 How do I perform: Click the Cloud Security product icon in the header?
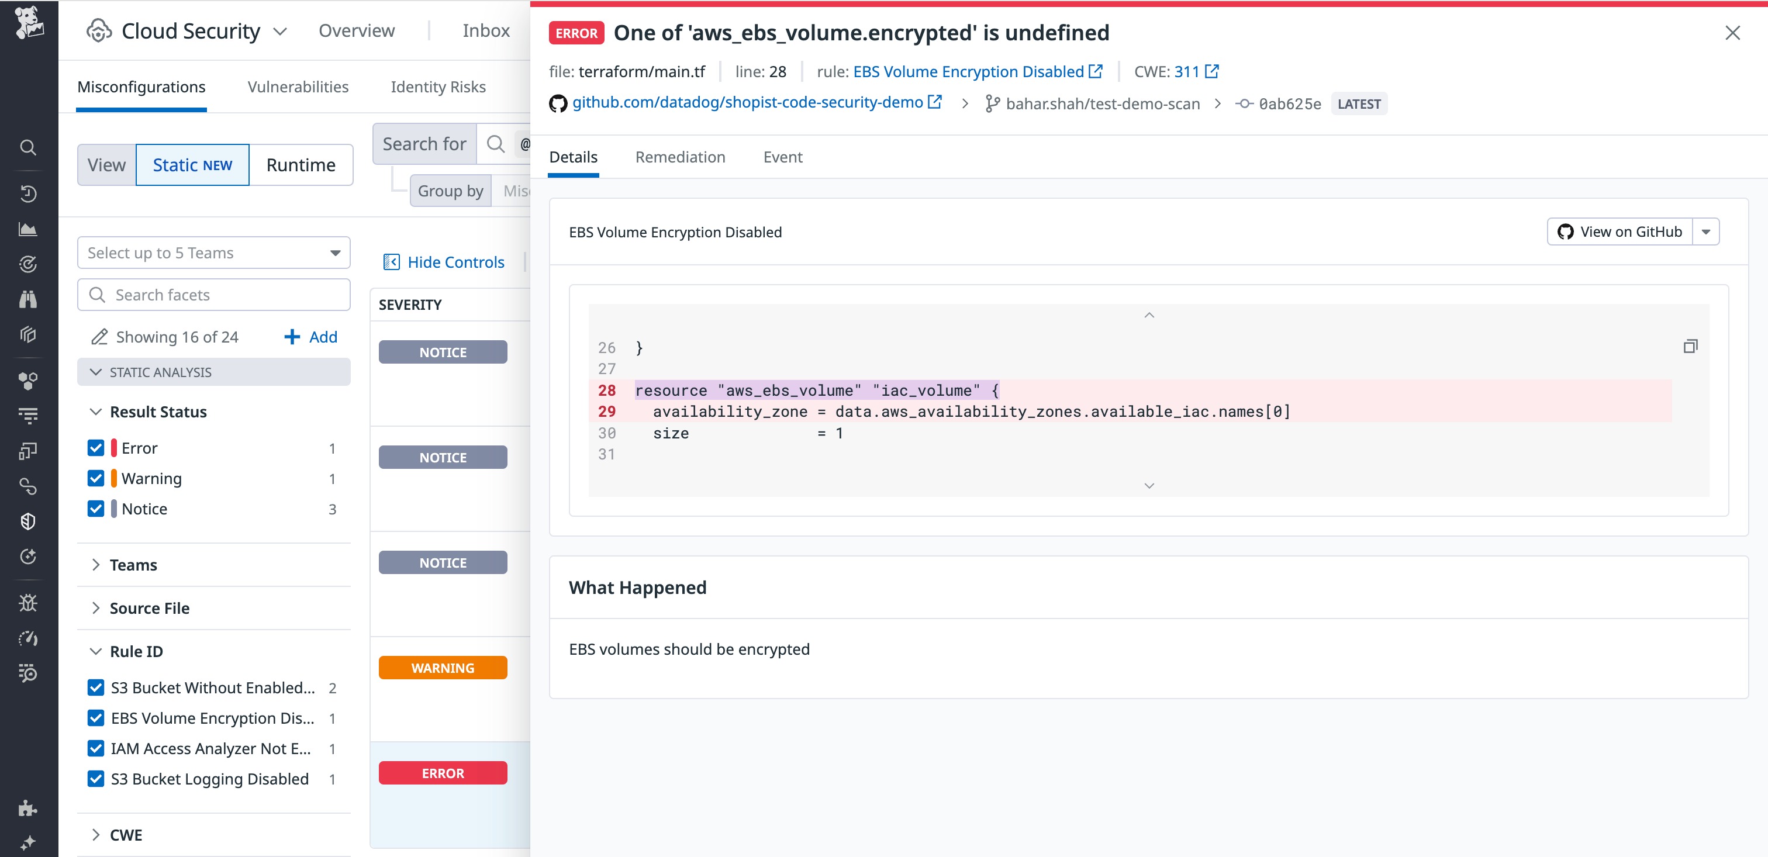pyautogui.click(x=98, y=30)
